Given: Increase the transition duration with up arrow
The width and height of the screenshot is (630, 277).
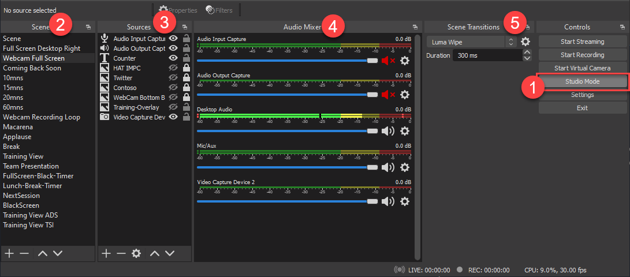Looking at the screenshot, I should pos(527,53).
